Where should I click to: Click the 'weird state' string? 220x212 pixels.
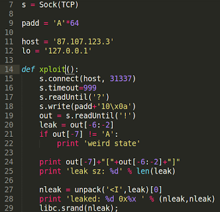(x=112, y=143)
